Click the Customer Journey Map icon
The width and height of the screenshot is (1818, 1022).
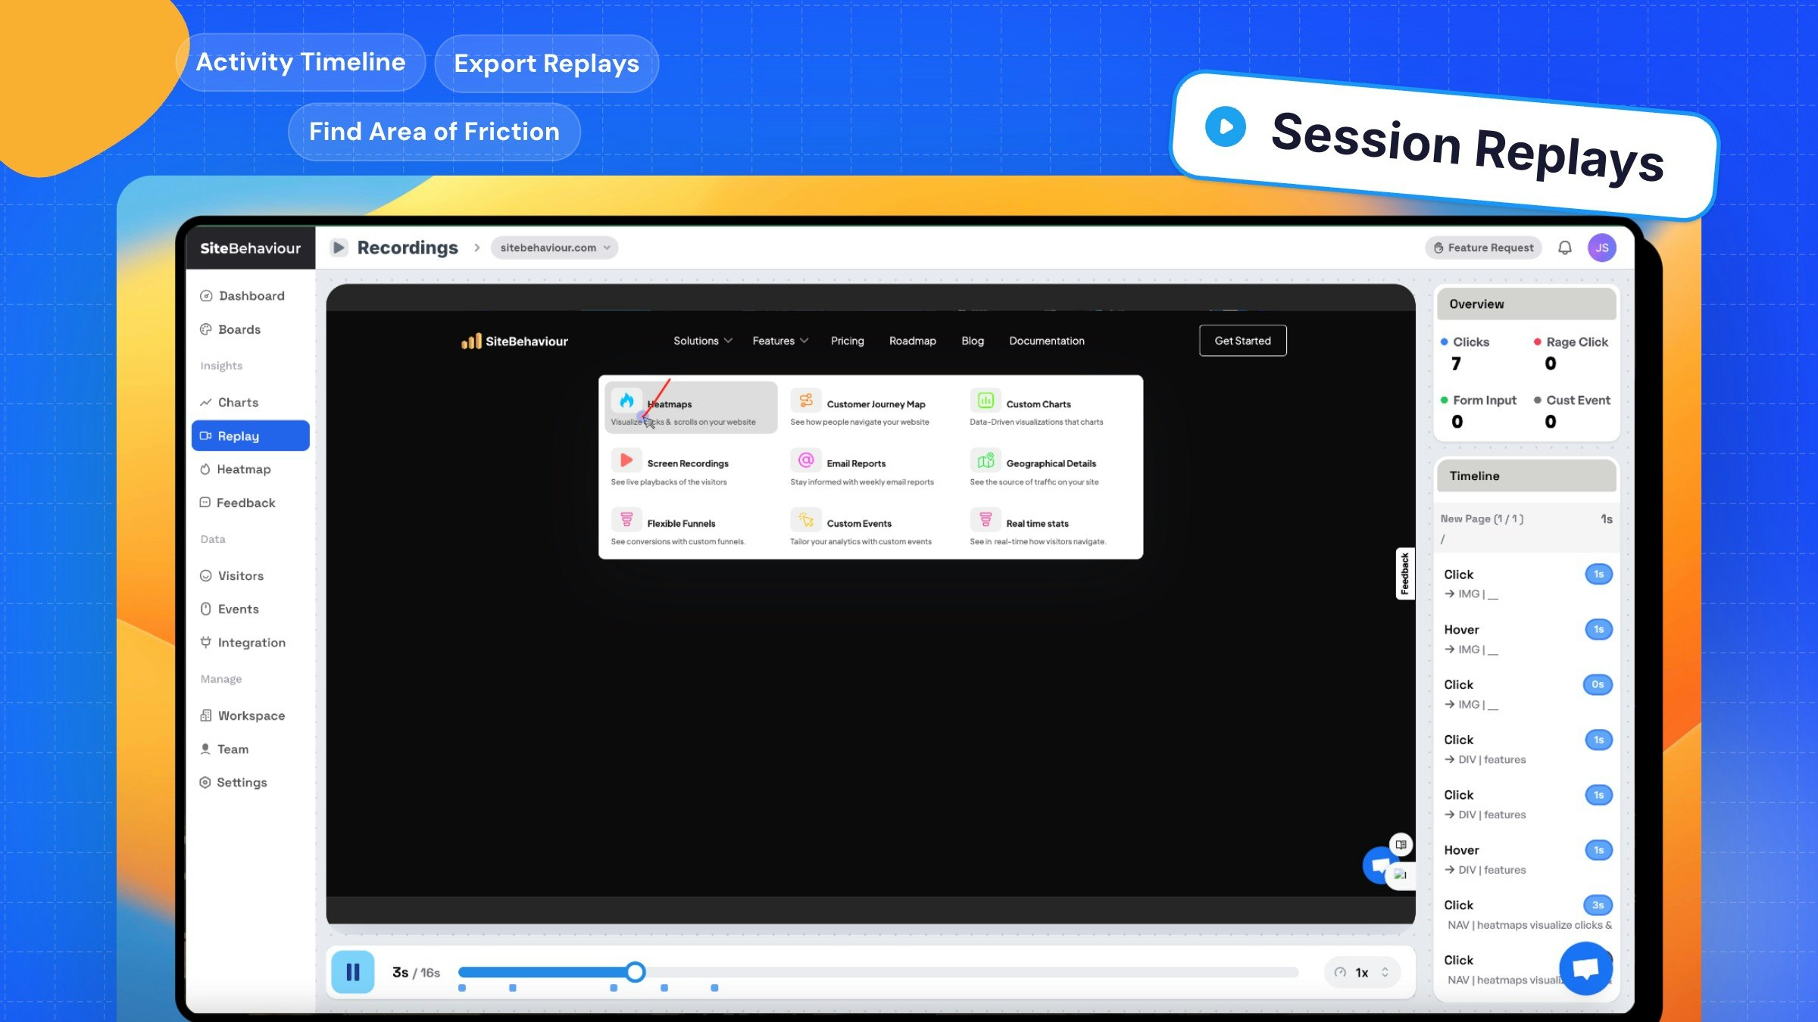[x=806, y=400]
